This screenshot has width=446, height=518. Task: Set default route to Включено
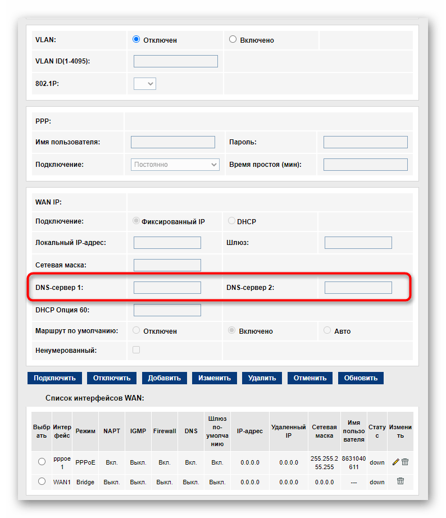232,330
